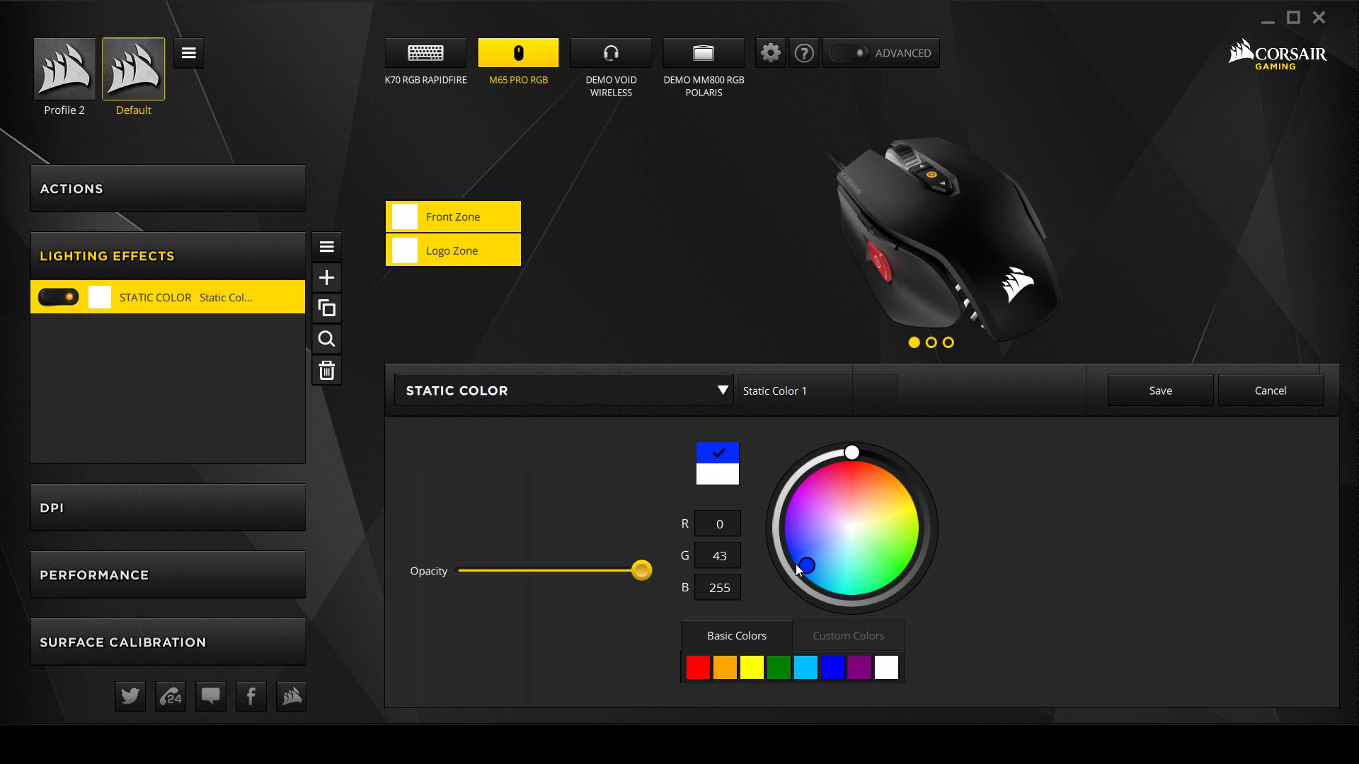Click the help question mark icon
The width and height of the screenshot is (1359, 764).
[x=803, y=53]
